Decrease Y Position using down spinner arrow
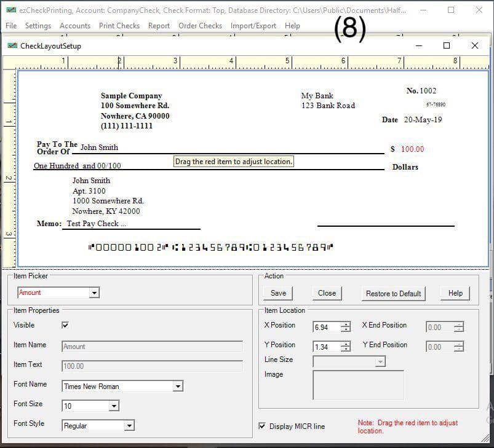The width and height of the screenshot is (494, 448). [346, 350]
